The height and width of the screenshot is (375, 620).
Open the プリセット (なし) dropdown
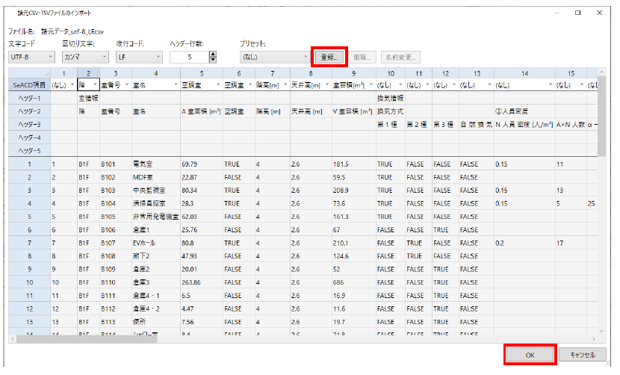[273, 57]
